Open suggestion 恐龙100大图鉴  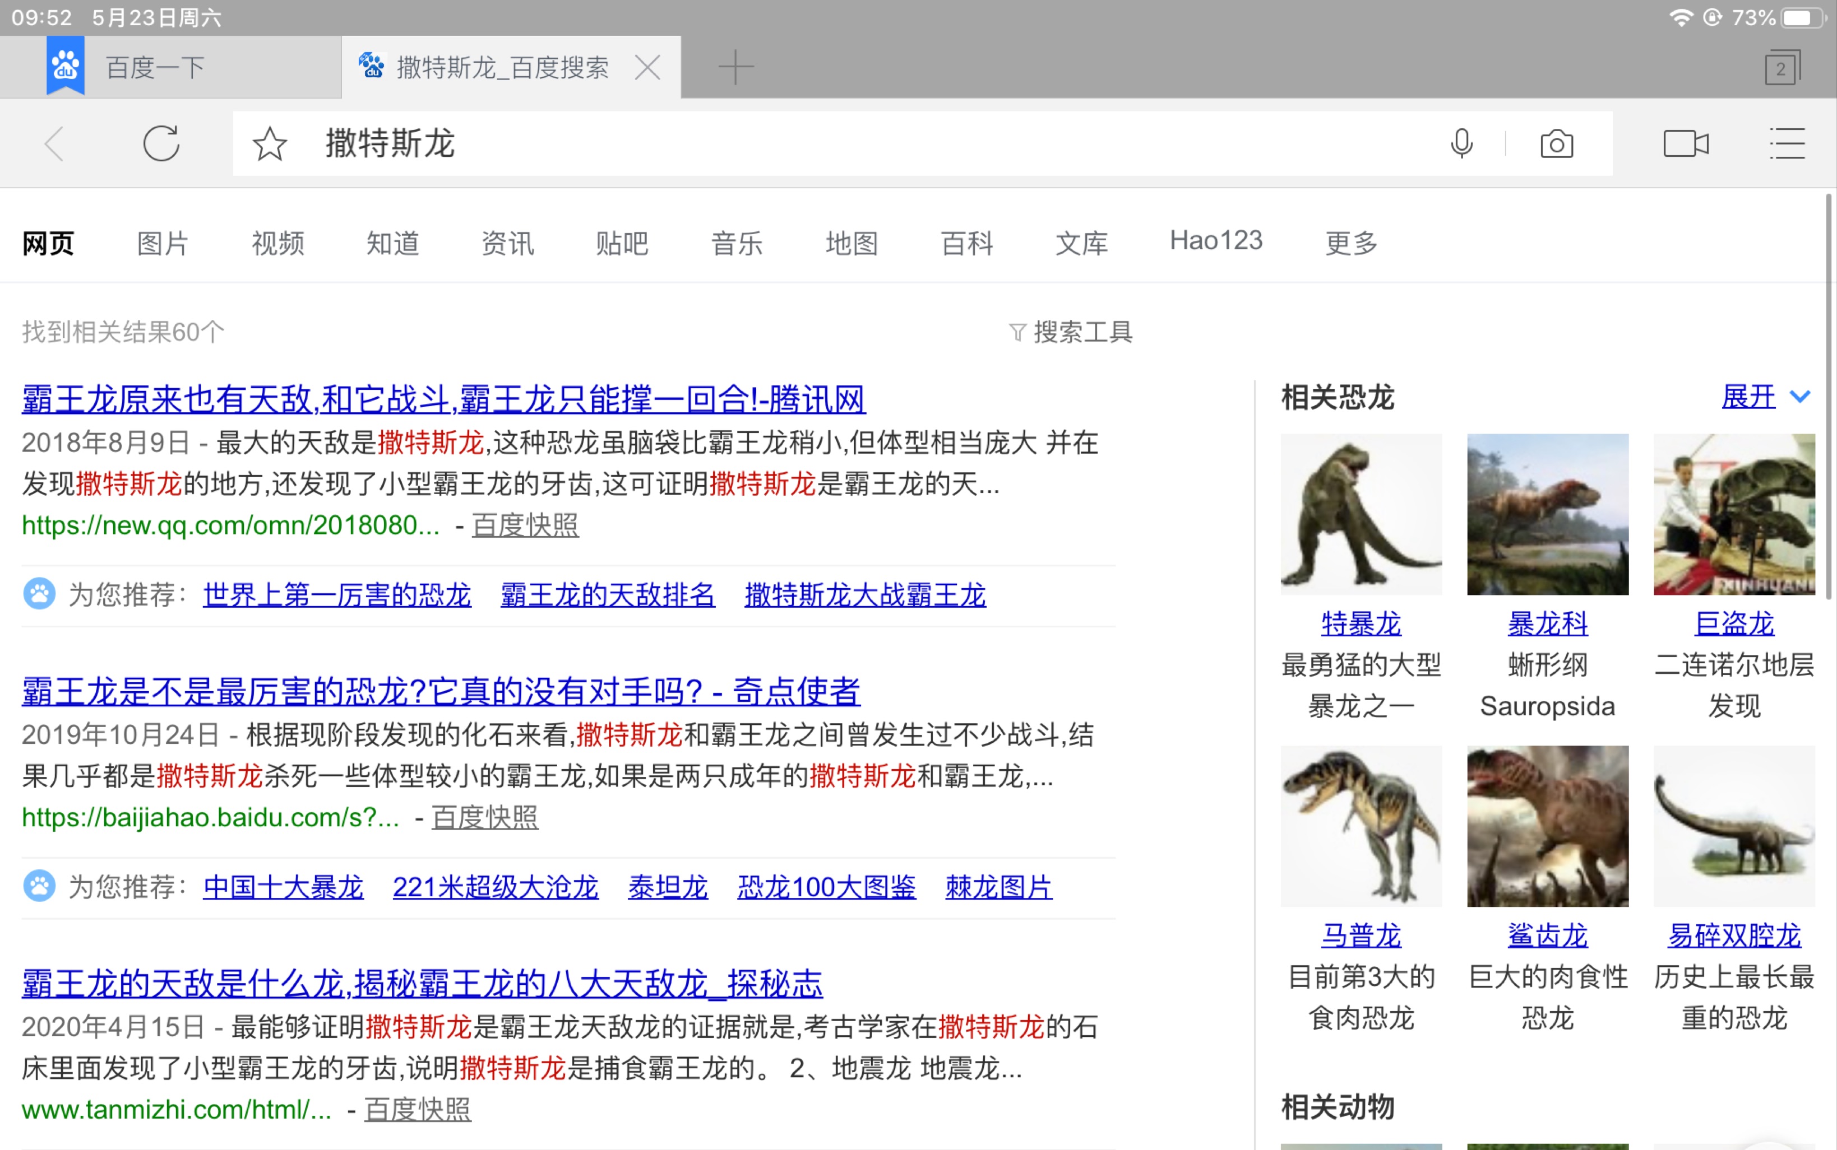point(826,886)
